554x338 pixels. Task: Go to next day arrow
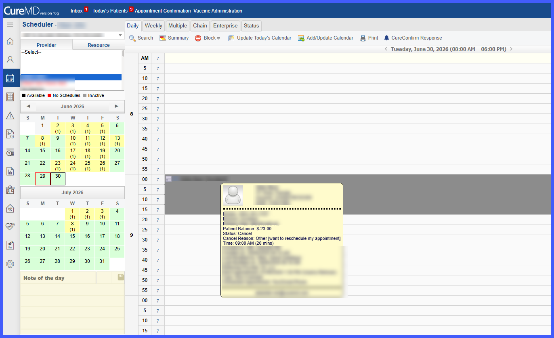pos(511,49)
